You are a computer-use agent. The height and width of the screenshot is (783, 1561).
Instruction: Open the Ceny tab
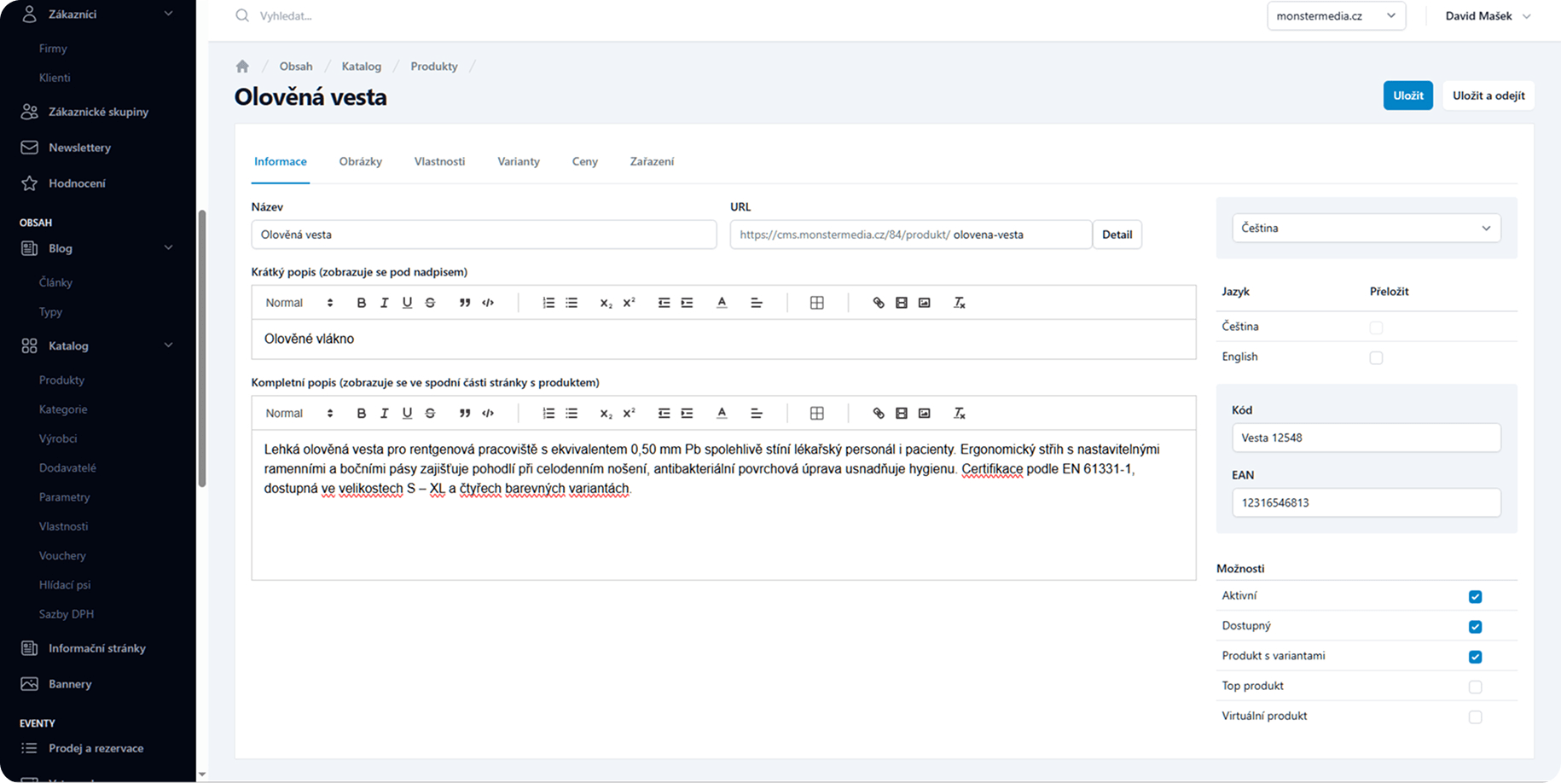(584, 162)
